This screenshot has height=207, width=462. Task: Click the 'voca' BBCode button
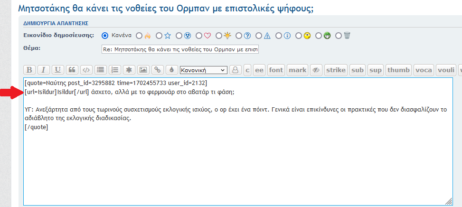pos(424,70)
